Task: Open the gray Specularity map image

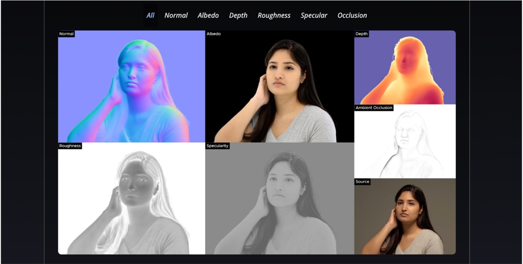Action: click(x=279, y=200)
